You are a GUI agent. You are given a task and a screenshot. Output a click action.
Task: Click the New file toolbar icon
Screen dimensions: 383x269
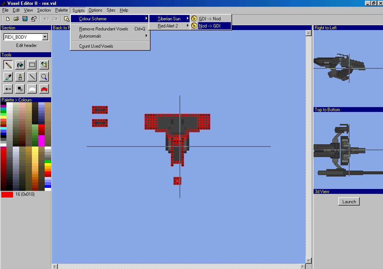tap(8, 19)
